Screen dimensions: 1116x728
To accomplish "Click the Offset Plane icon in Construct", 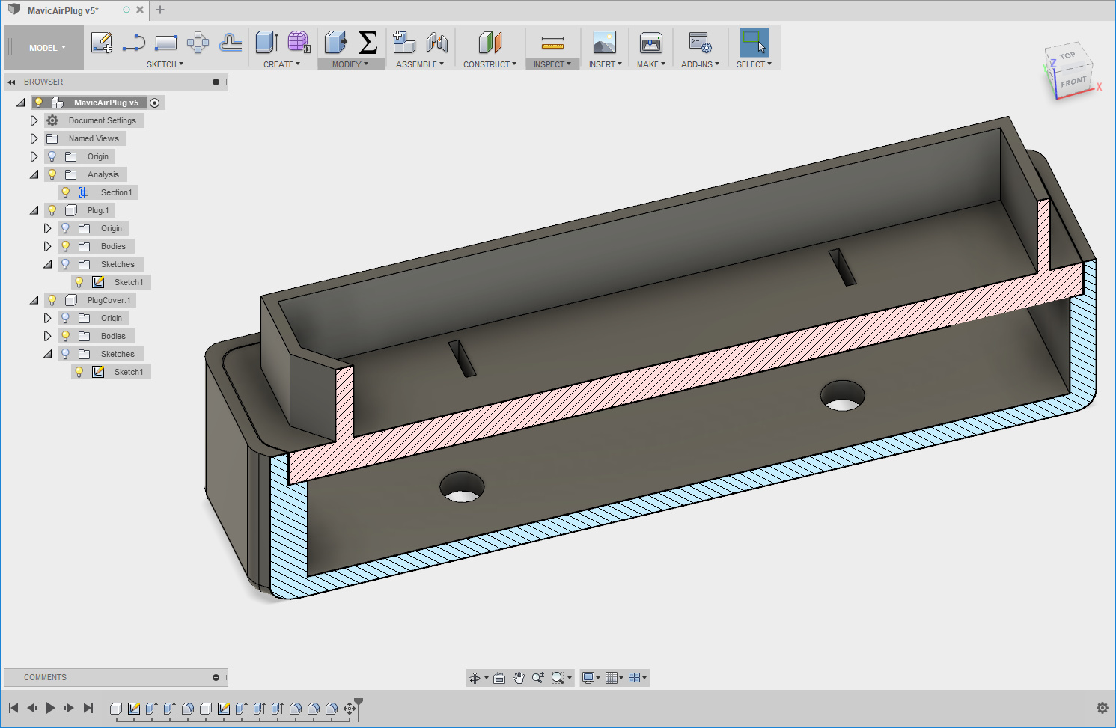I will pos(490,43).
